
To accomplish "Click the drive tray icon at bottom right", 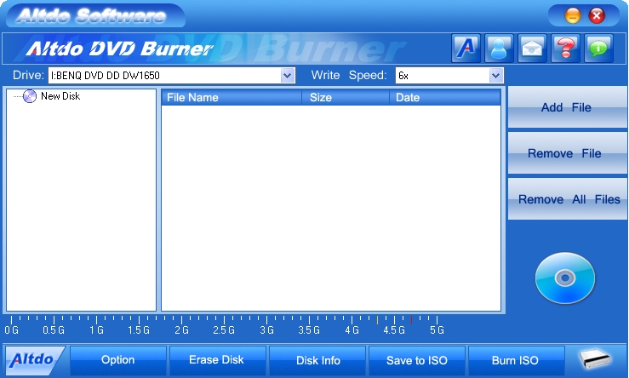I will [595, 358].
